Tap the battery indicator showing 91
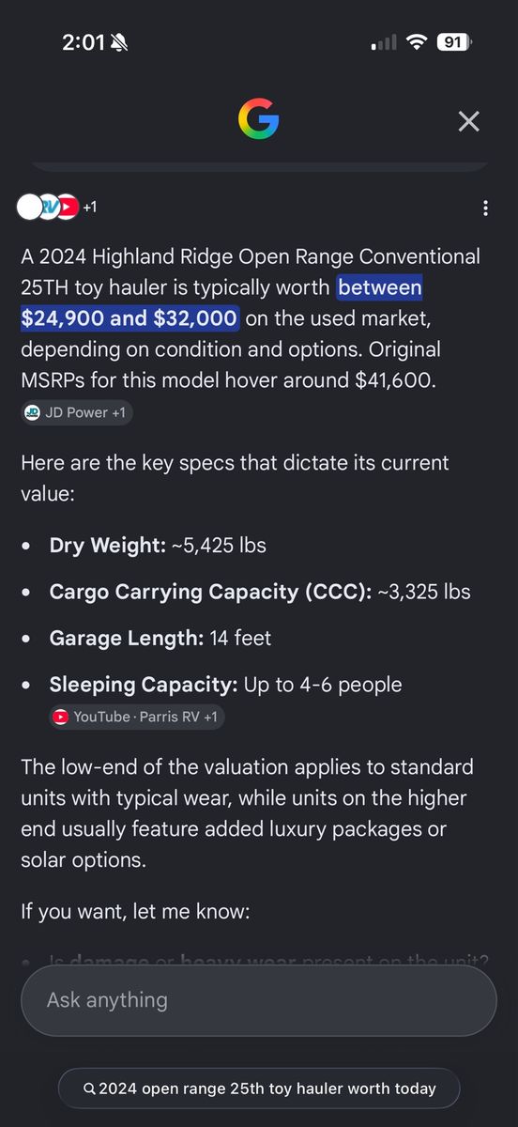 point(456,42)
